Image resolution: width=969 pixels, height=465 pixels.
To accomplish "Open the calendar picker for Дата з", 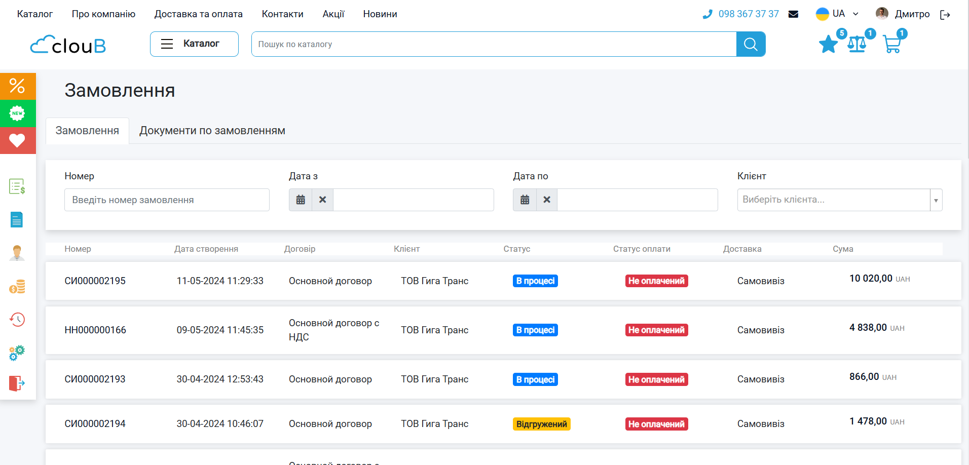I will pyautogui.click(x=301, y=200).
